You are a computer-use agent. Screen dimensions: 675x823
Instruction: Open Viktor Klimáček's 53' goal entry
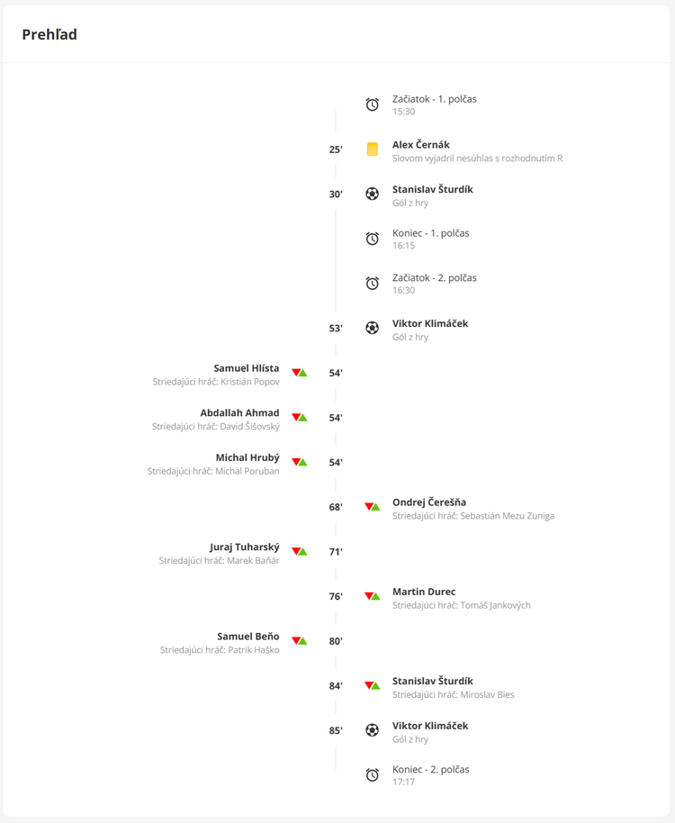[430, 323]
